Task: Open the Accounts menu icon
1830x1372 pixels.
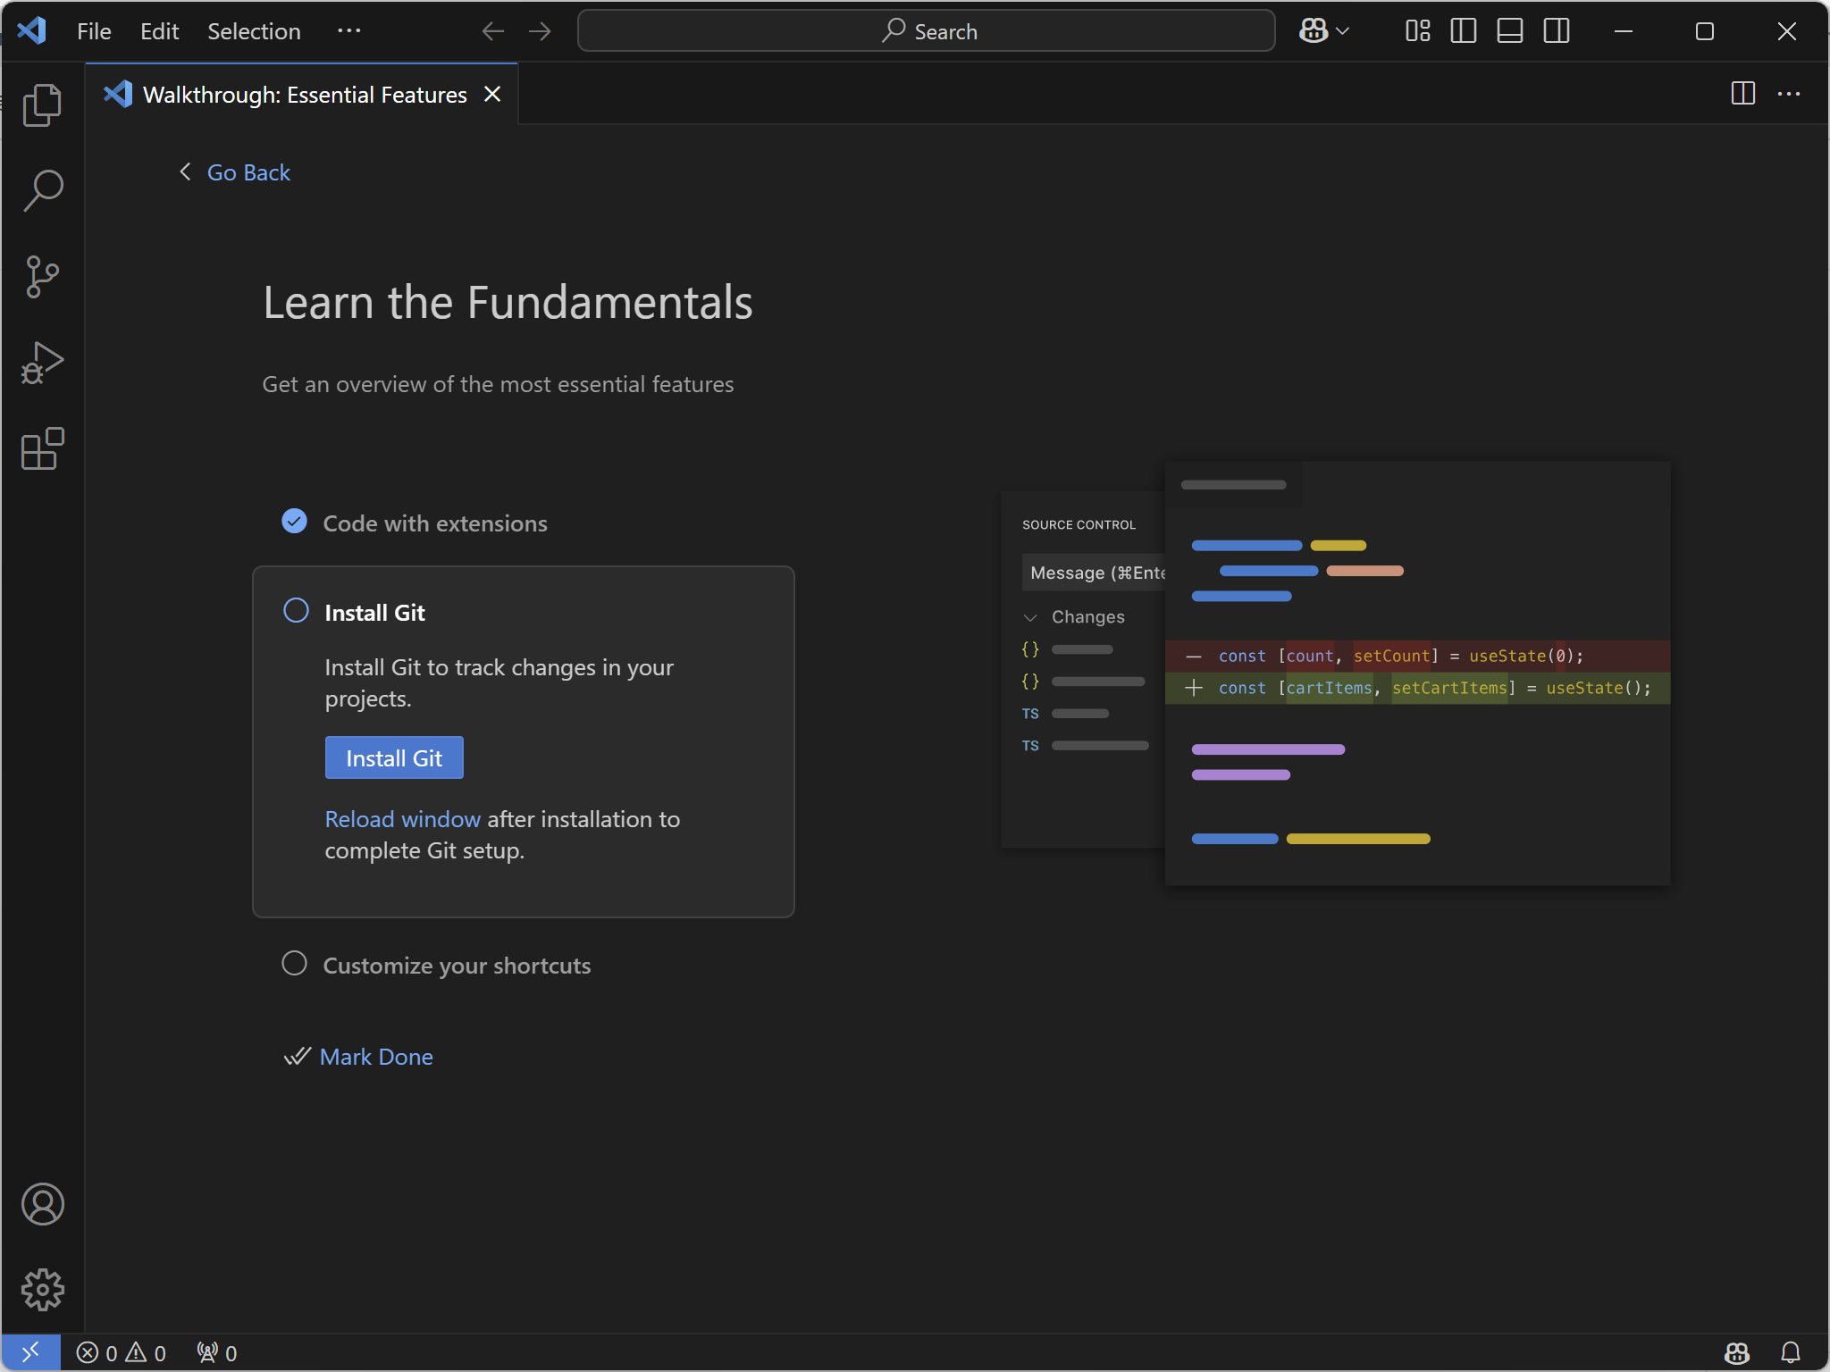Action: [x=42, y=1204]
